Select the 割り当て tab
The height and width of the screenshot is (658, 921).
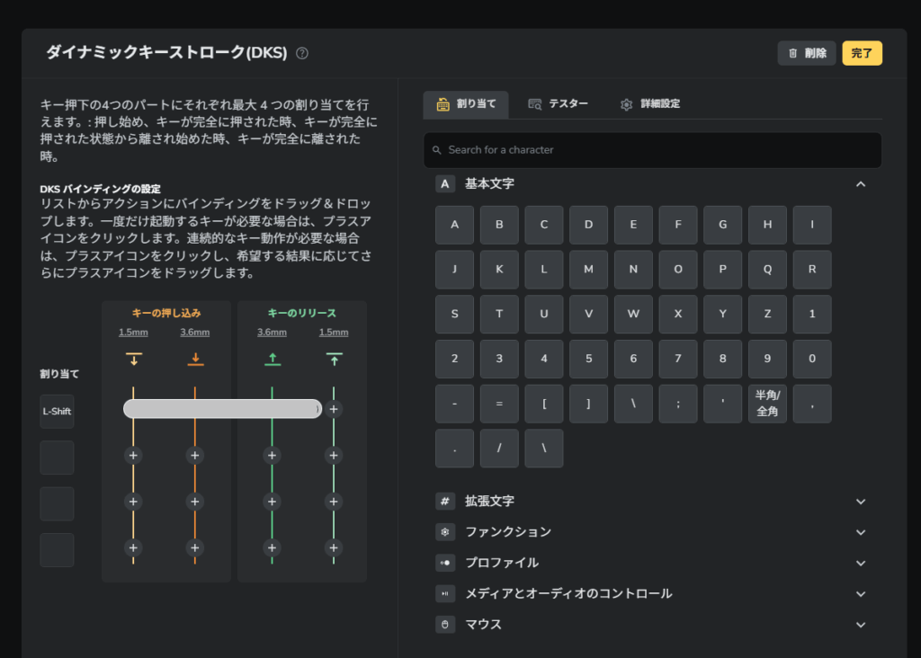click(466, 104)
